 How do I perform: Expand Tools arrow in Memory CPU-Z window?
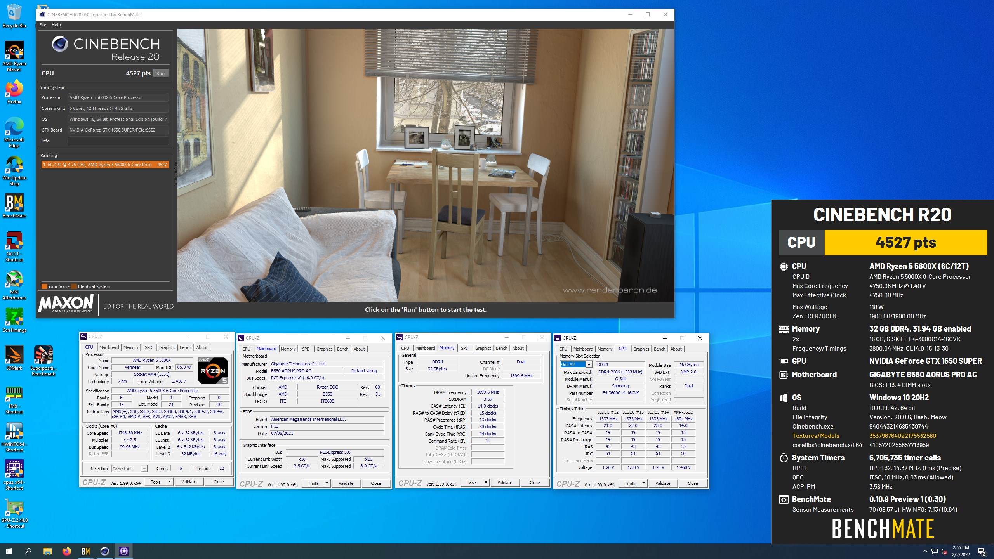tap(486, 483)
